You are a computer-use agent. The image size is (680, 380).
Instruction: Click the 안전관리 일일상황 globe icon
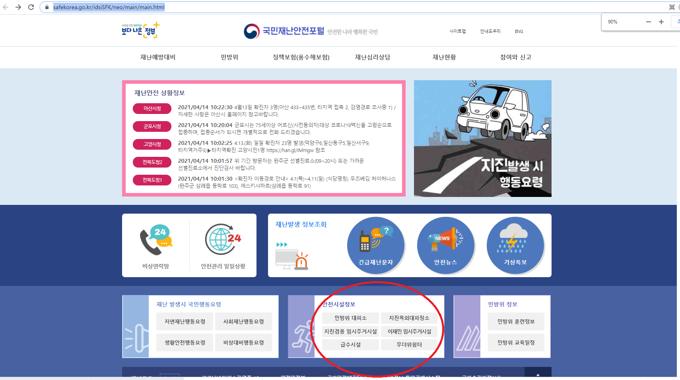pyautogui.click(x=223, y=239)
